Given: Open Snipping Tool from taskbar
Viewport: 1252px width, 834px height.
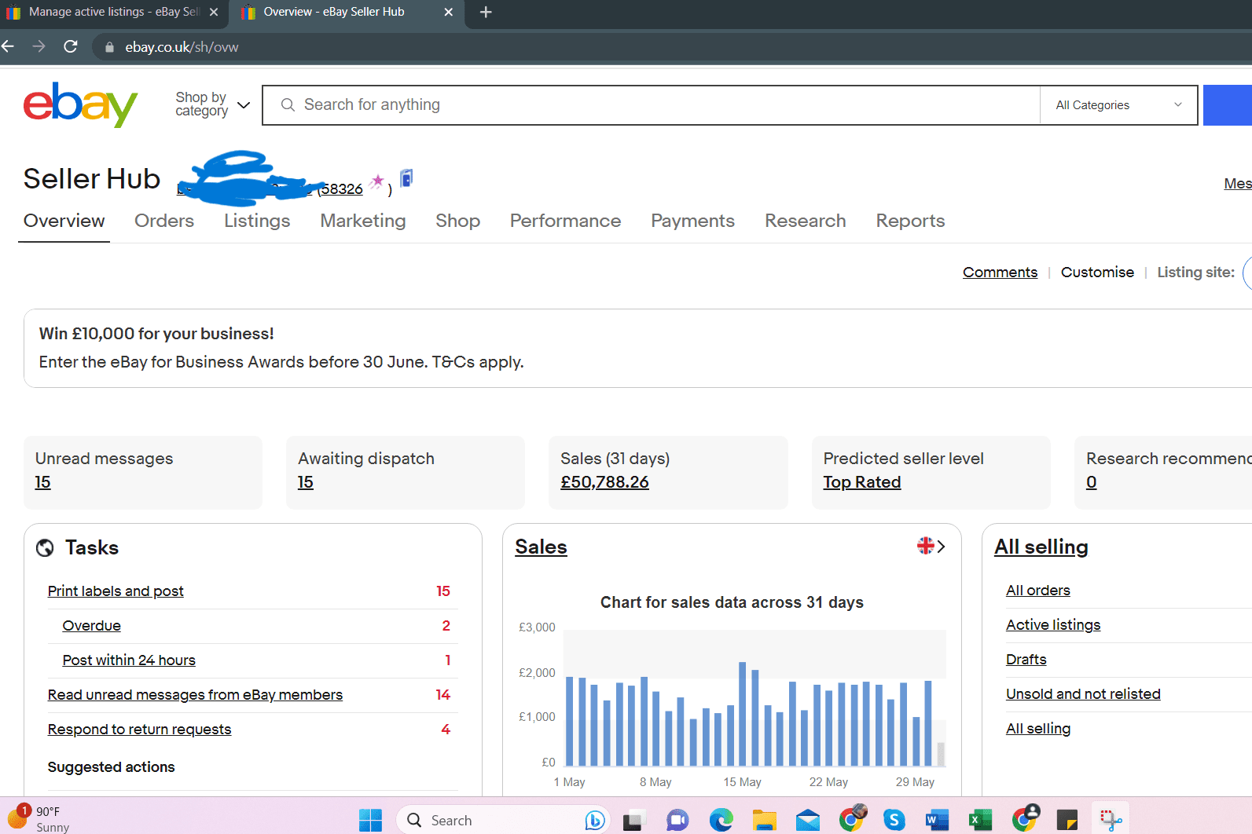Looking at the screenshot, I should pyautogui.click(x=1111, y=820).
